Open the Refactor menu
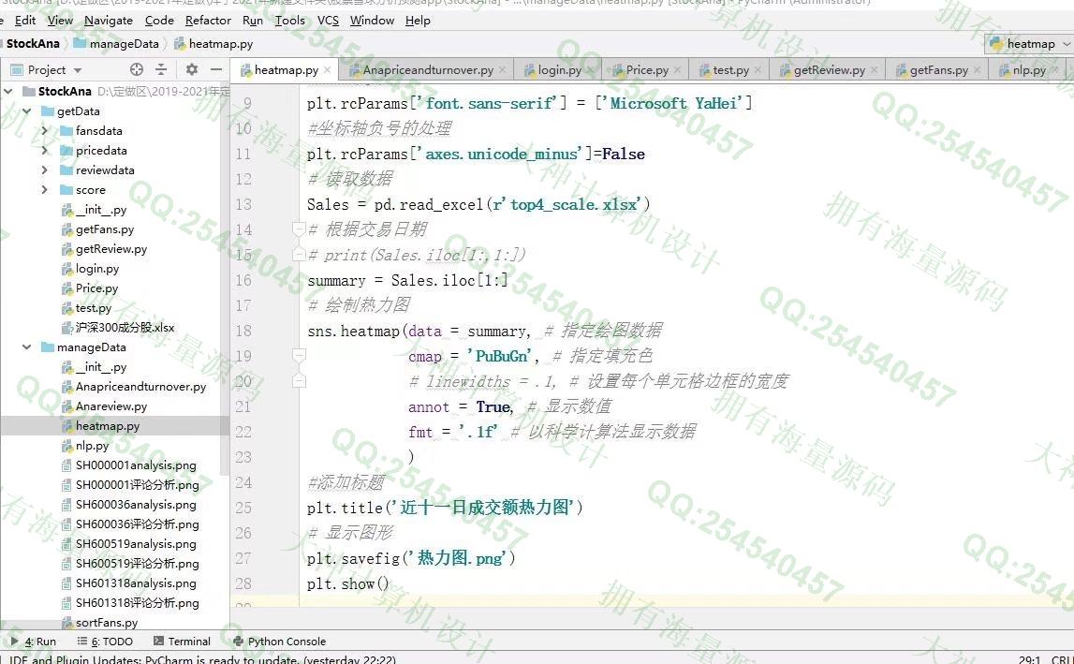 [208, 21]
